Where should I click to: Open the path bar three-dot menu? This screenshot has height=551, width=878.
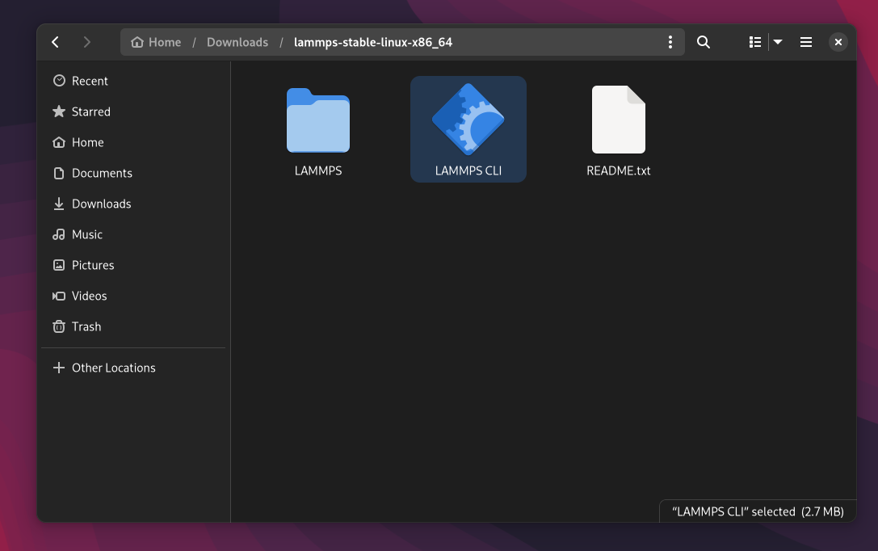(x=670, y=42)
